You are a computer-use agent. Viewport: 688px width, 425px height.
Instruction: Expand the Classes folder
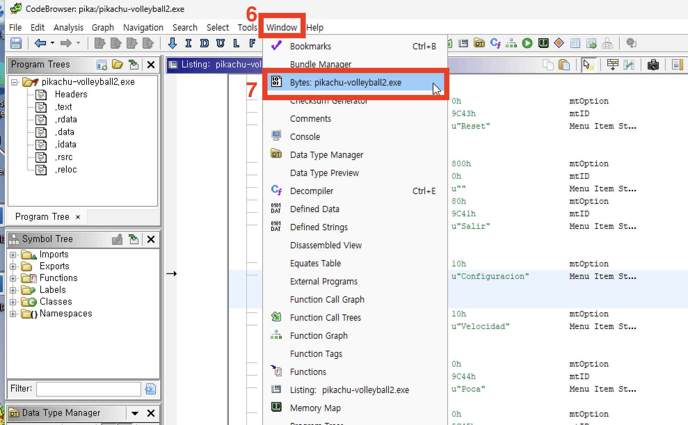tap(13, 302)
